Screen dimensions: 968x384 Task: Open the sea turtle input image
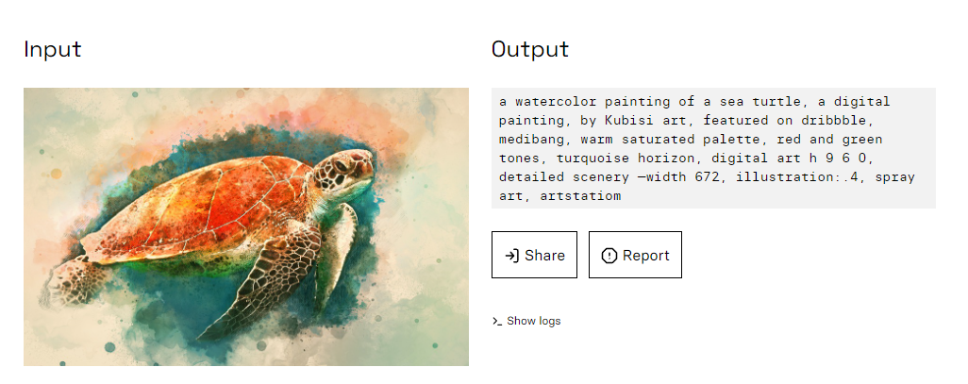[245, 226]
